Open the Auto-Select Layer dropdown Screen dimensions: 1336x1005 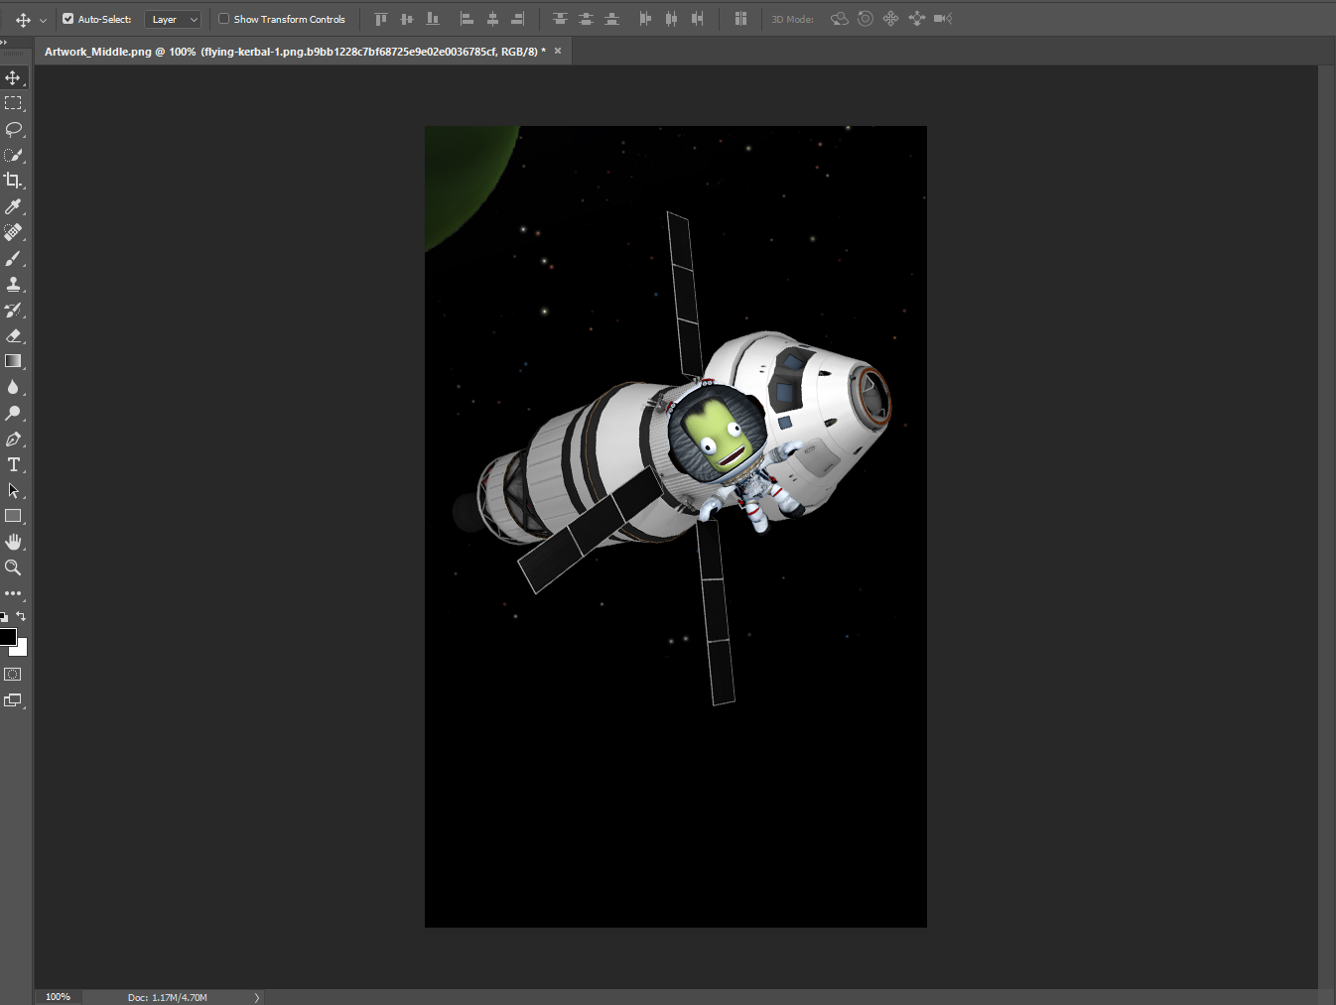173,19
